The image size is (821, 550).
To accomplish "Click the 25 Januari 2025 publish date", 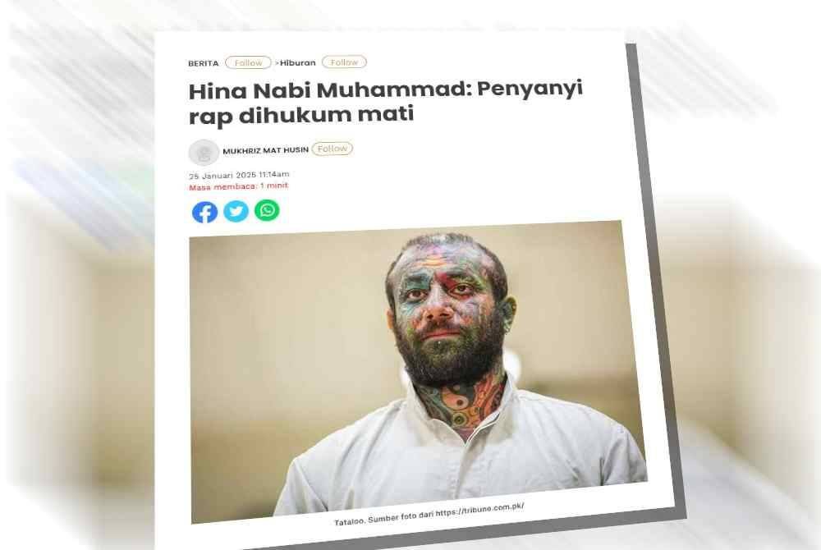I will coord(239,175).
